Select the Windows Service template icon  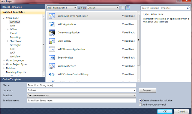point(52,66)
